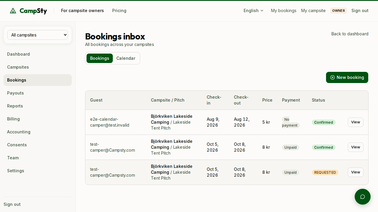Open My campsite link

click(x=313, y=11)
